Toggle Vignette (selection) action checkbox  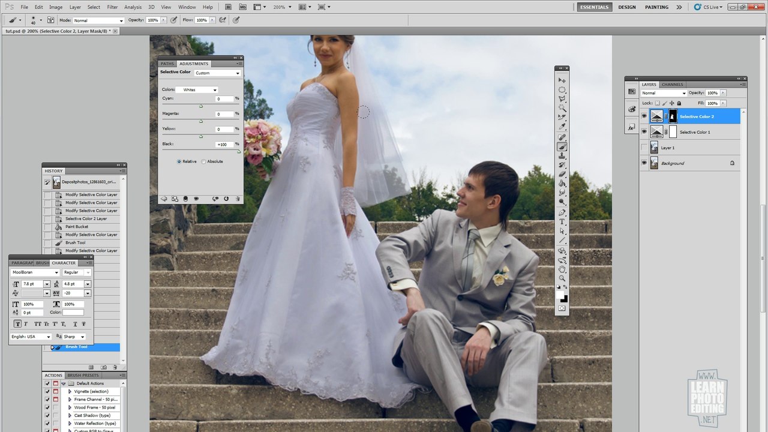(x=47, y=391)
